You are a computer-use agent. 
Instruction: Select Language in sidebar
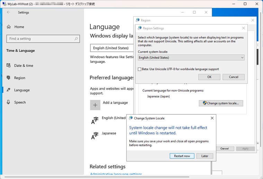click(x=18, y=90)
